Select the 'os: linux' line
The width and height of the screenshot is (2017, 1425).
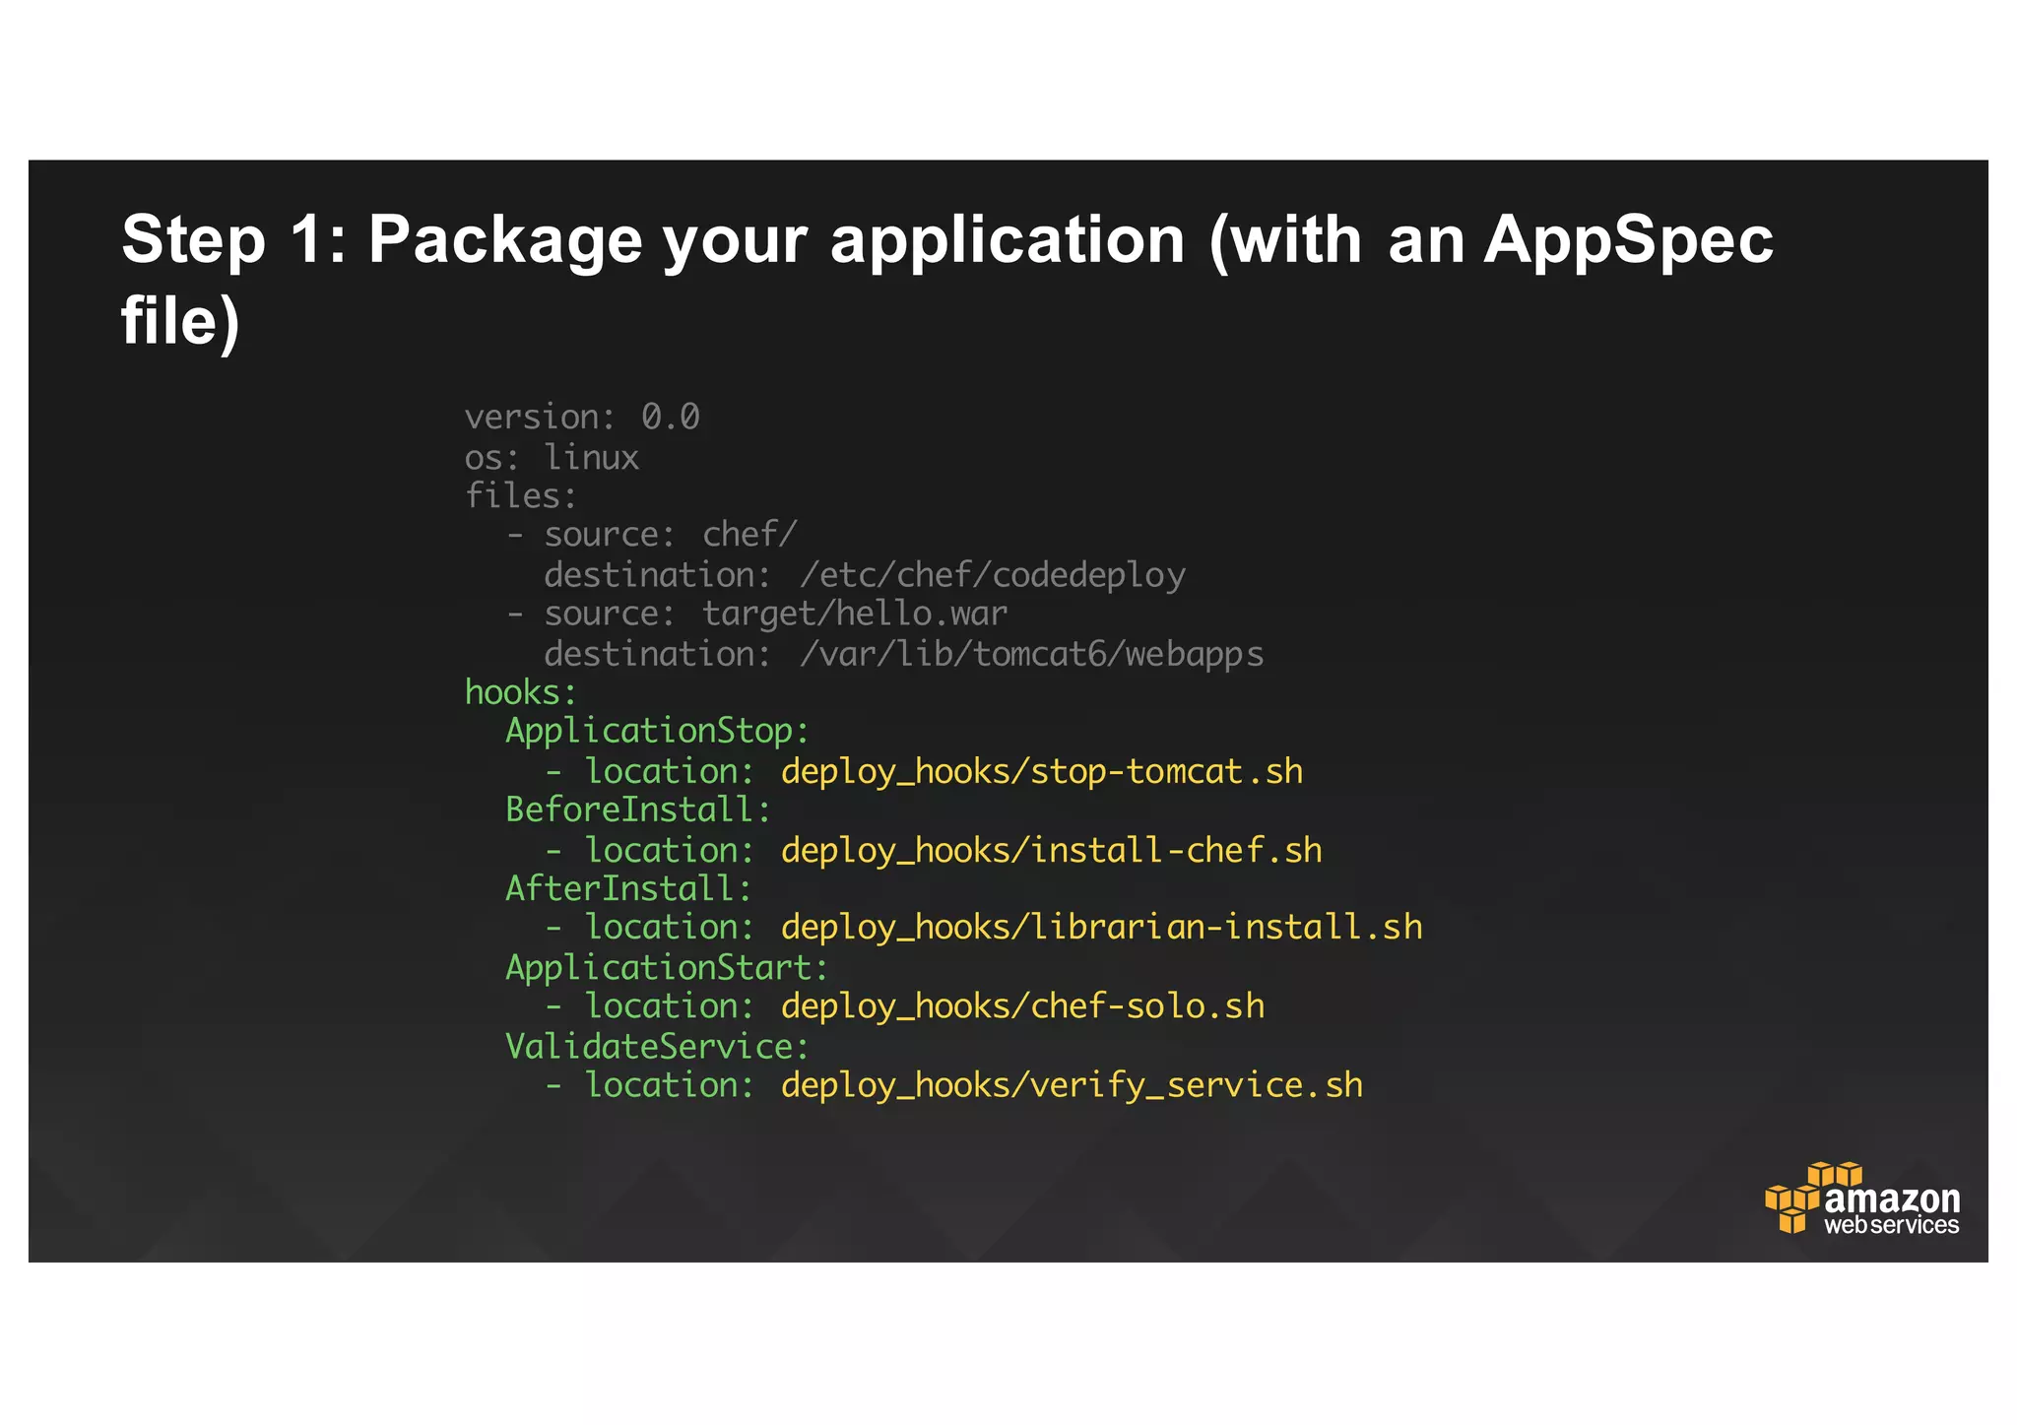(552, 458)
